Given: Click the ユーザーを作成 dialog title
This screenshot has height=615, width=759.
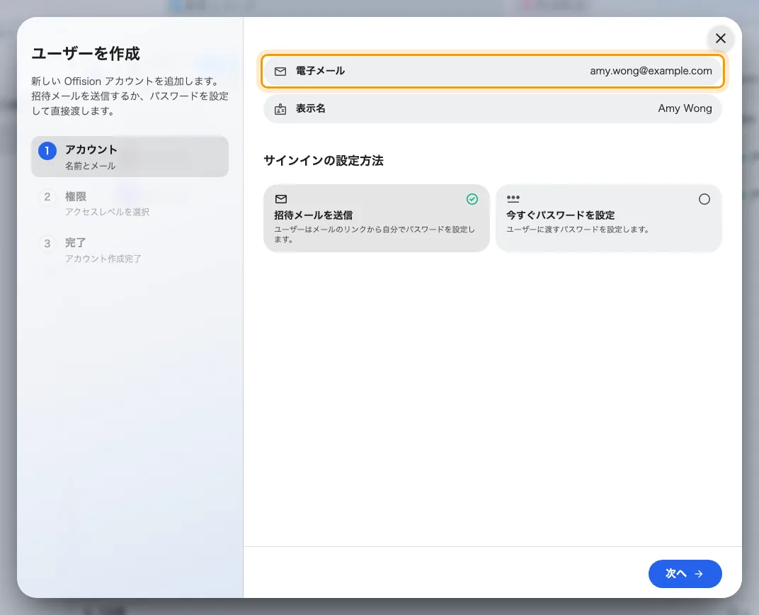Looking at the screenshot, I should pos(86,53).
